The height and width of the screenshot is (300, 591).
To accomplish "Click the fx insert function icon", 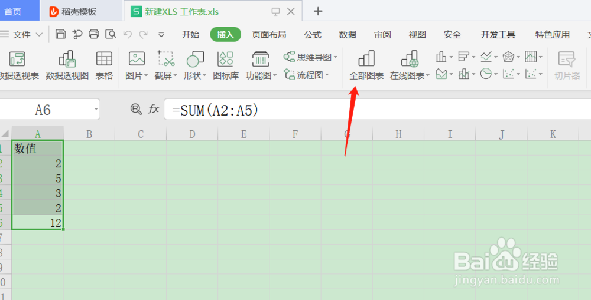I will [153, 110].
